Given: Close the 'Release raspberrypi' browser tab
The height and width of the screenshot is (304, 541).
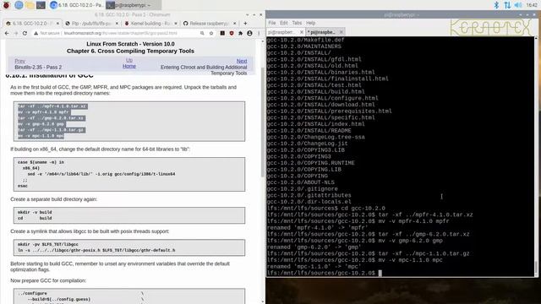Looking at the screenshot, I should (235, 23).
